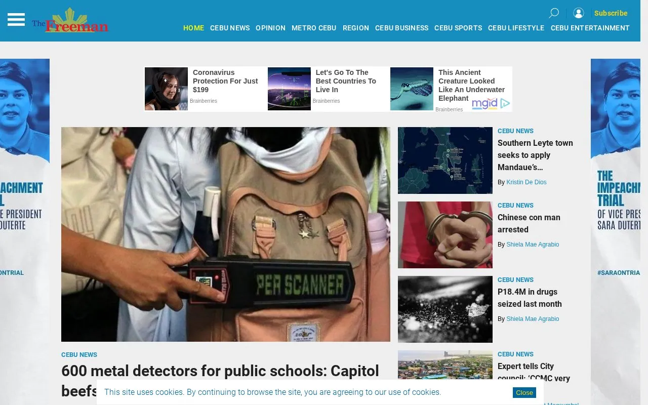Viewport: 648px width, 405px height.
Task: Go to the HOME menu item
Action: 193,28
